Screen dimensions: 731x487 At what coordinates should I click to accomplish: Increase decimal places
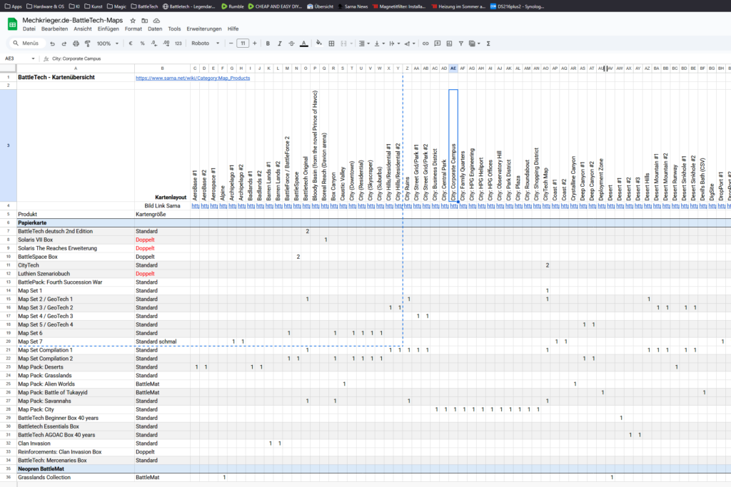(166, 43)
